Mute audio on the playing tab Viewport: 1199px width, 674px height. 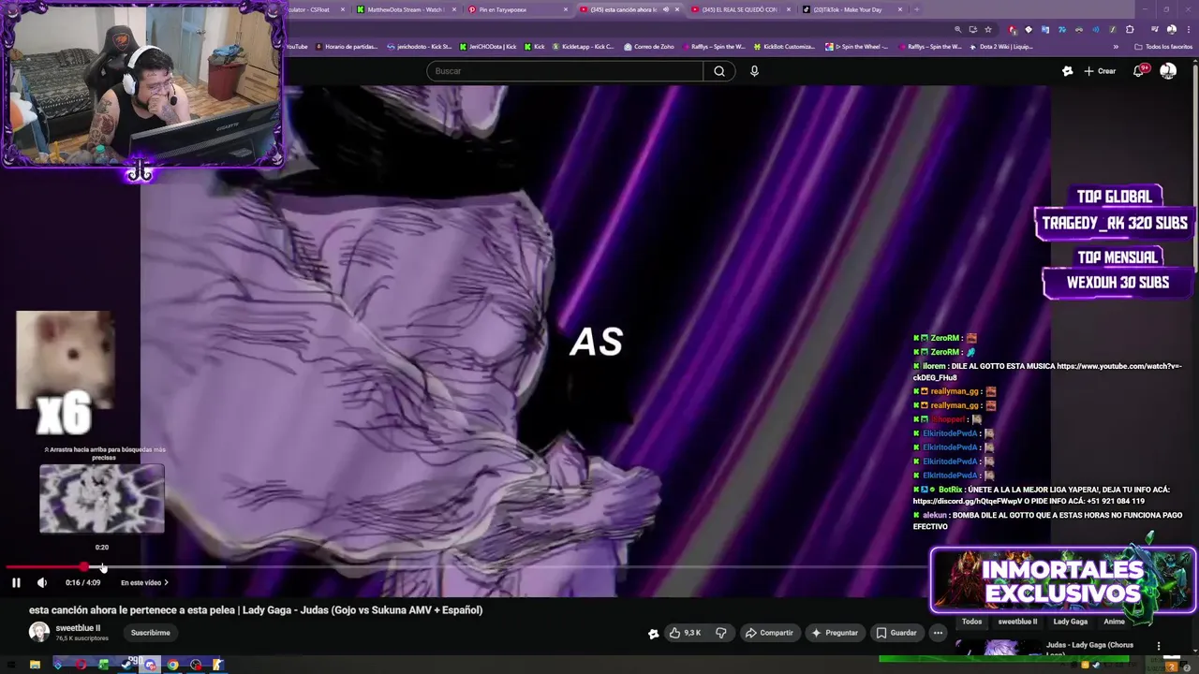coord(666,9)
